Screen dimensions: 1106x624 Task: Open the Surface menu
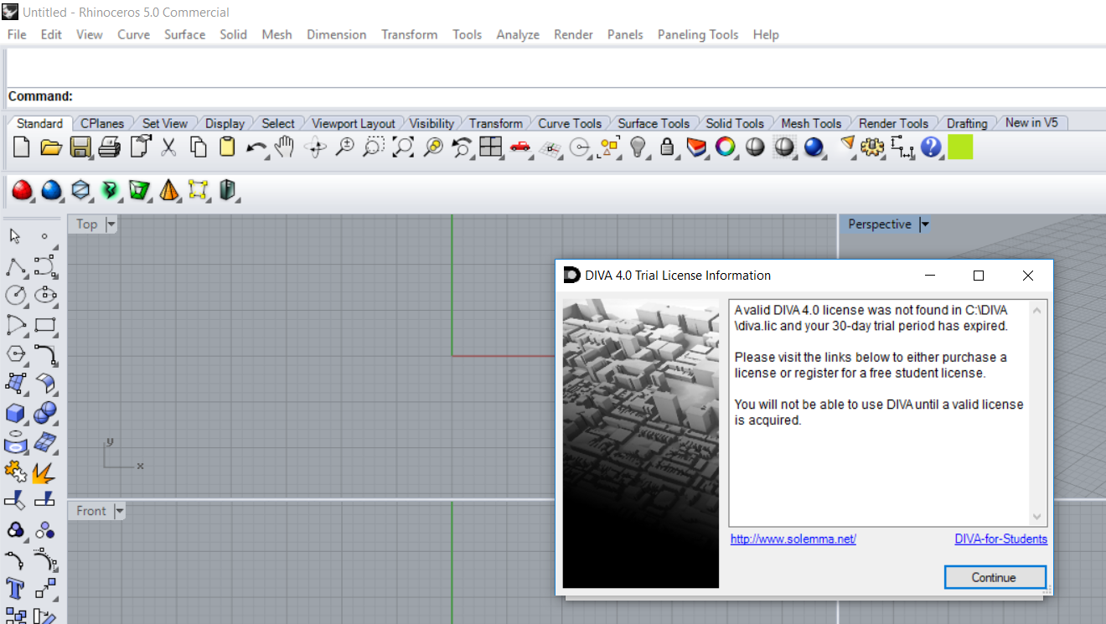(x=184, y=34)
